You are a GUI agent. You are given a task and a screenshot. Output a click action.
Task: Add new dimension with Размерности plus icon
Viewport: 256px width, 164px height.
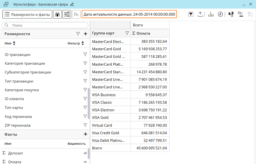click(x=85, y=34)
